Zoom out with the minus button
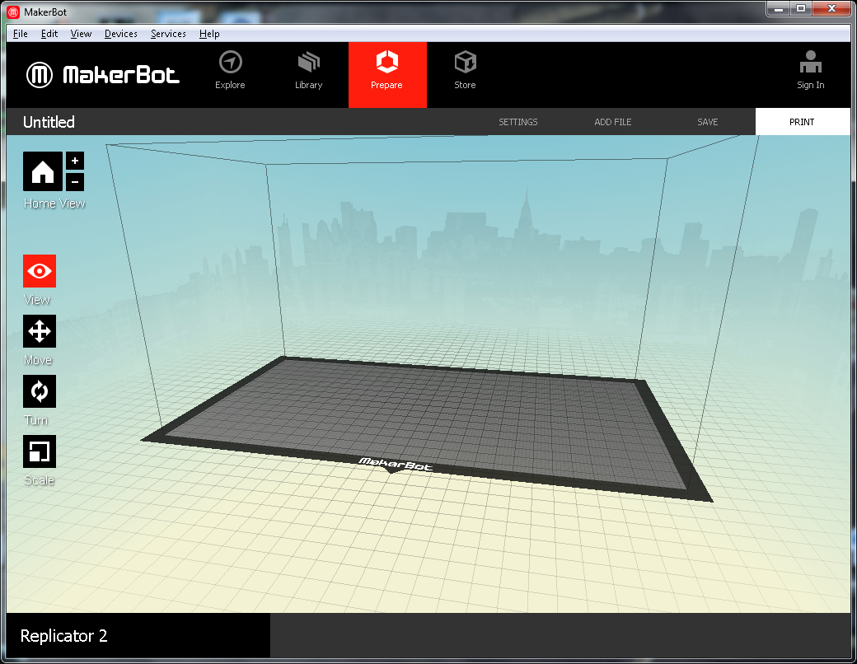Screen dimensions: 857x664 coord(75,182)
